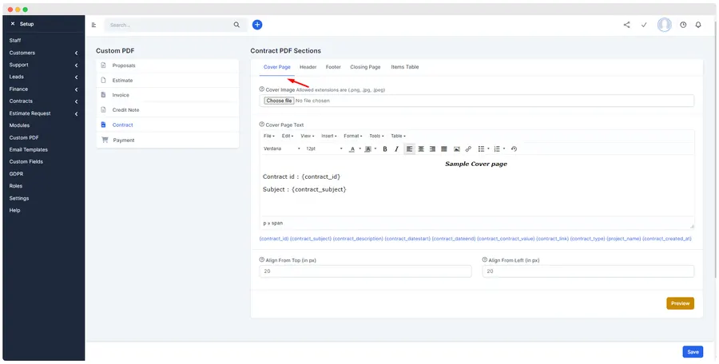
Task: Open the editor Insert menu
Action: tap(329, 136)
